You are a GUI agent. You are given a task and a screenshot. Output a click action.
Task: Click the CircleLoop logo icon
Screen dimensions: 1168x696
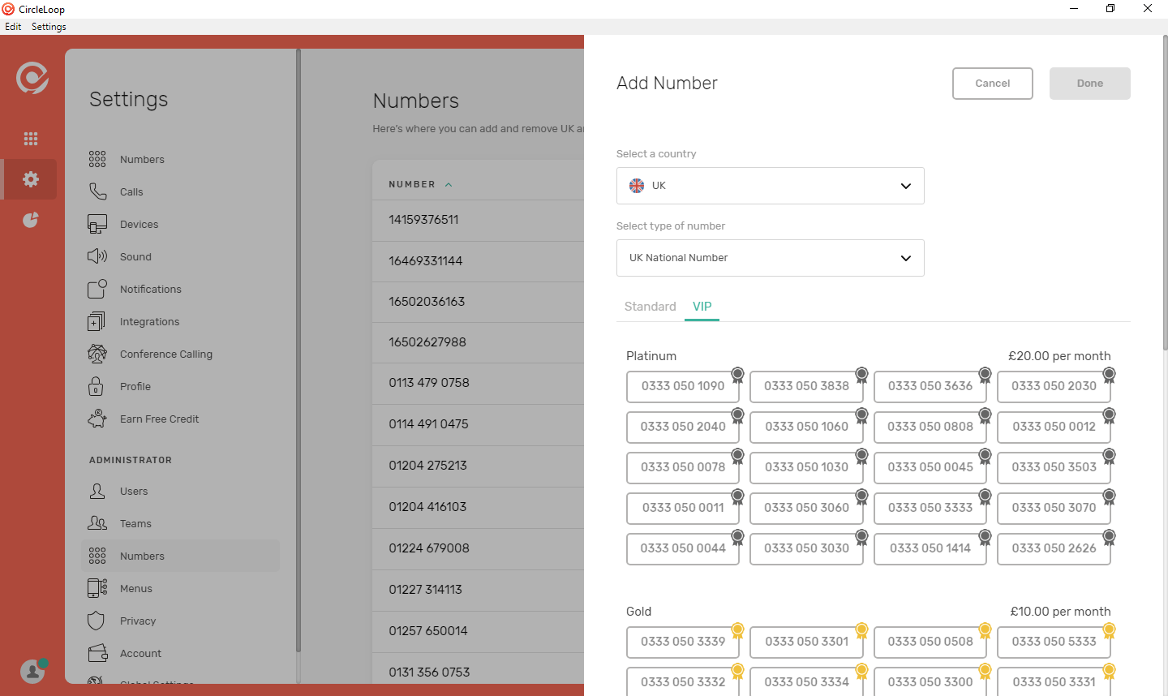pyautogui.click(x=32, y=78)
